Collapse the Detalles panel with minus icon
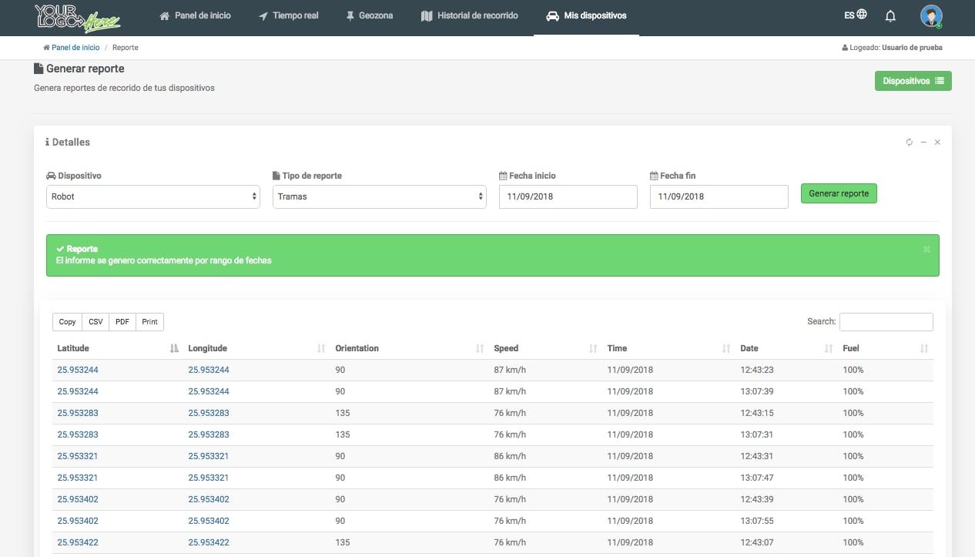Image resolution: width=975 pixels, height=557 pixels. [x=923, y=143]
